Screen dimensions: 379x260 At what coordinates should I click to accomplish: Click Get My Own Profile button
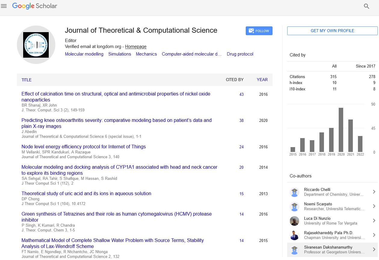coord(332,31)
